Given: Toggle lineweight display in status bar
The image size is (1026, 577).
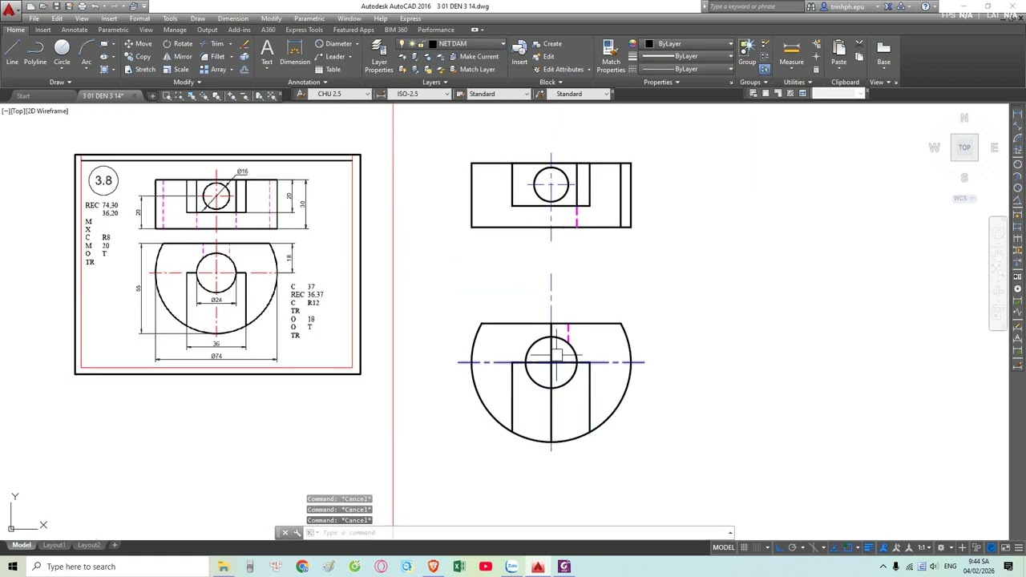Looking at the screenshot, I should coord(868,548).
